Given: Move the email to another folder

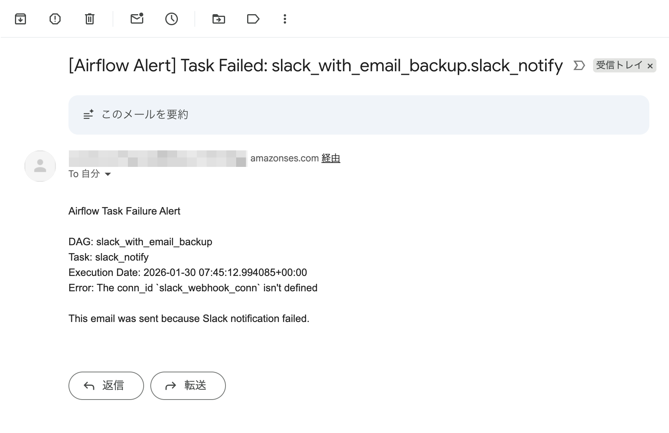Looking at the screenshot, I should 219,19.
